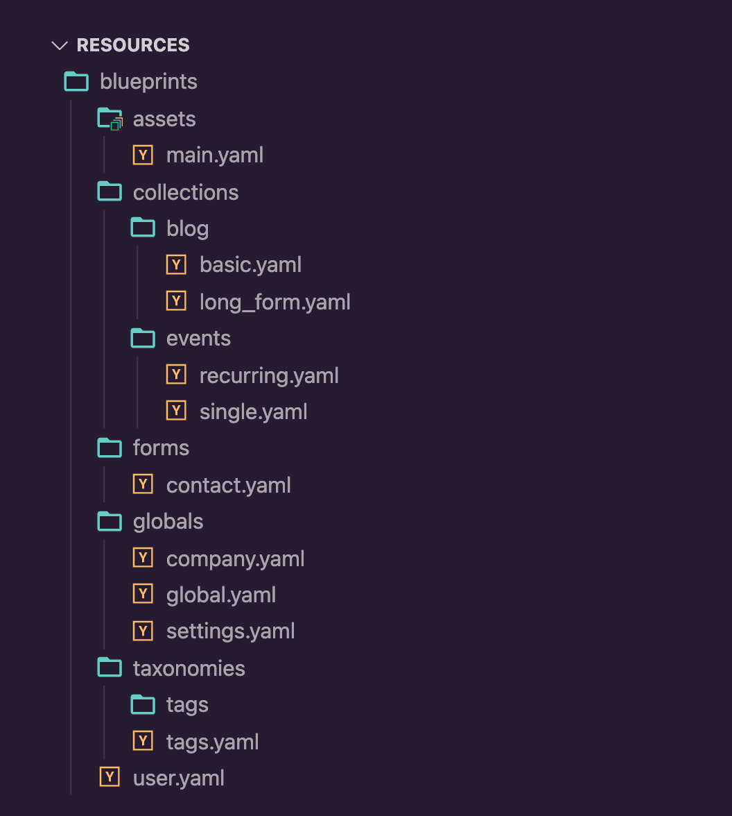Click the YAML icon next to settings.yaml
Image resolution: width=732 pixels, height=816 pixels.
tap(143, 630)
